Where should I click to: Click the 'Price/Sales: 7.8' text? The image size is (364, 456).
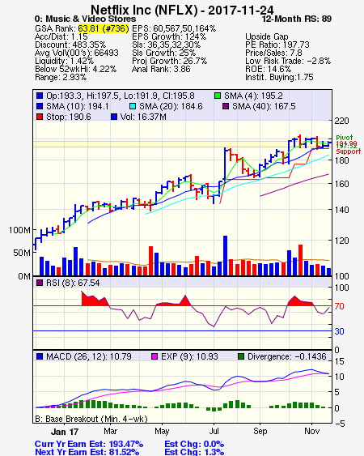tap(273, 53)
